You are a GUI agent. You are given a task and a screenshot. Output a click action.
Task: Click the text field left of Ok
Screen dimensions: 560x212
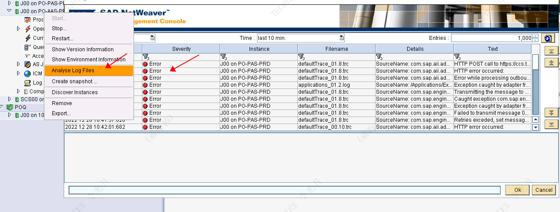click(x=285, y=190)
